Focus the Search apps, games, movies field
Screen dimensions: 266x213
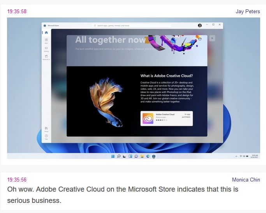(132, 26)
